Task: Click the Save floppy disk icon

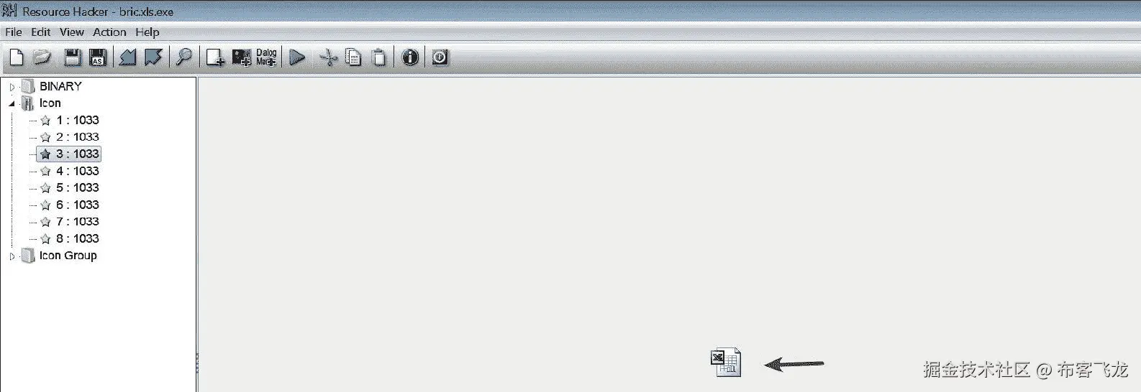Action: coord(72,57)
